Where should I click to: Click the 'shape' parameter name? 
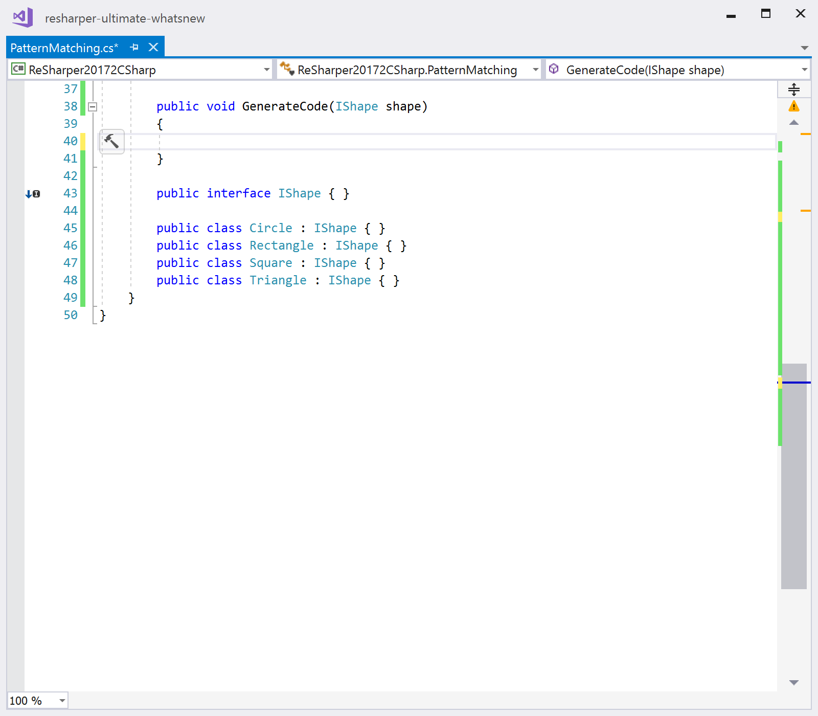(403, 106)
